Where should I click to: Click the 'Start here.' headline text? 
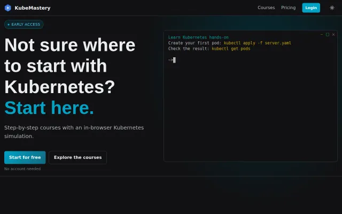tap(49, 108)
